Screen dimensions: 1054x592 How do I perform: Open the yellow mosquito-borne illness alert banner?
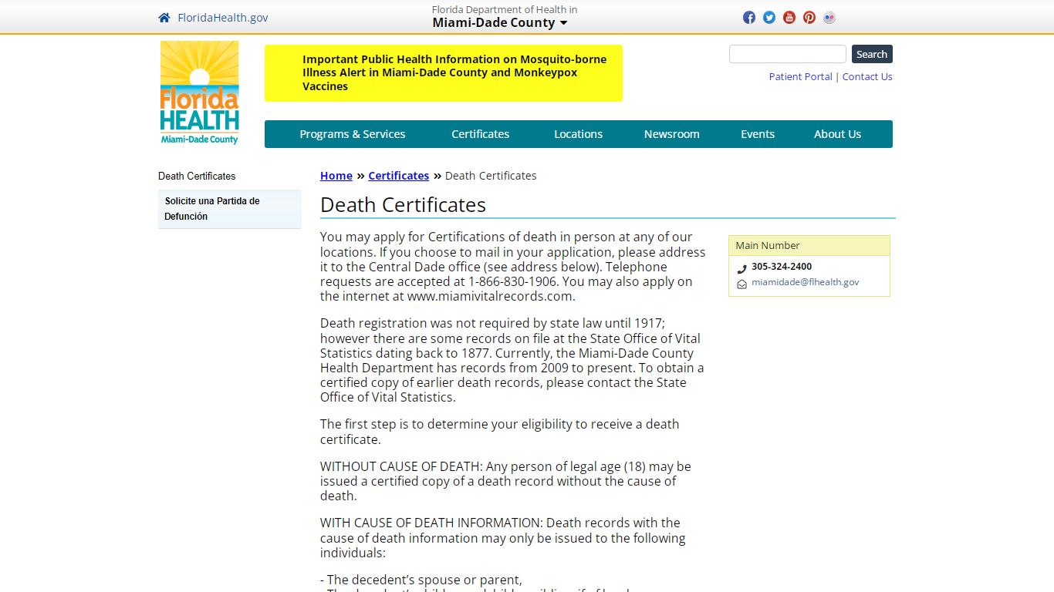coord(444,73)
